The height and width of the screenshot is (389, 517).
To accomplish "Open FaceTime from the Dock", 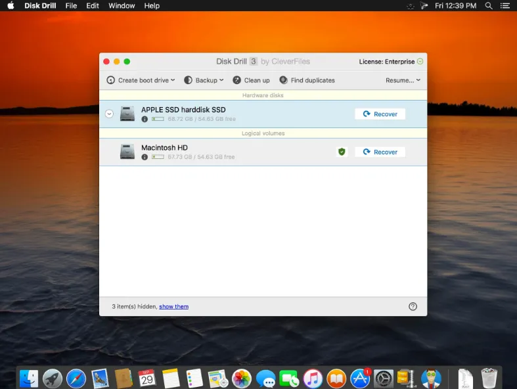I will point(289,378).
